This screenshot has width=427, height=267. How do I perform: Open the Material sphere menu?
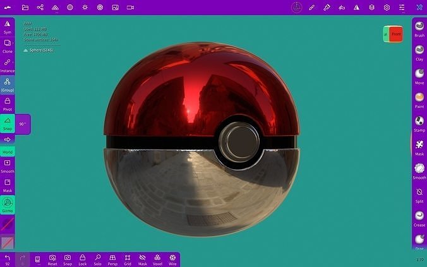[70, 8]
